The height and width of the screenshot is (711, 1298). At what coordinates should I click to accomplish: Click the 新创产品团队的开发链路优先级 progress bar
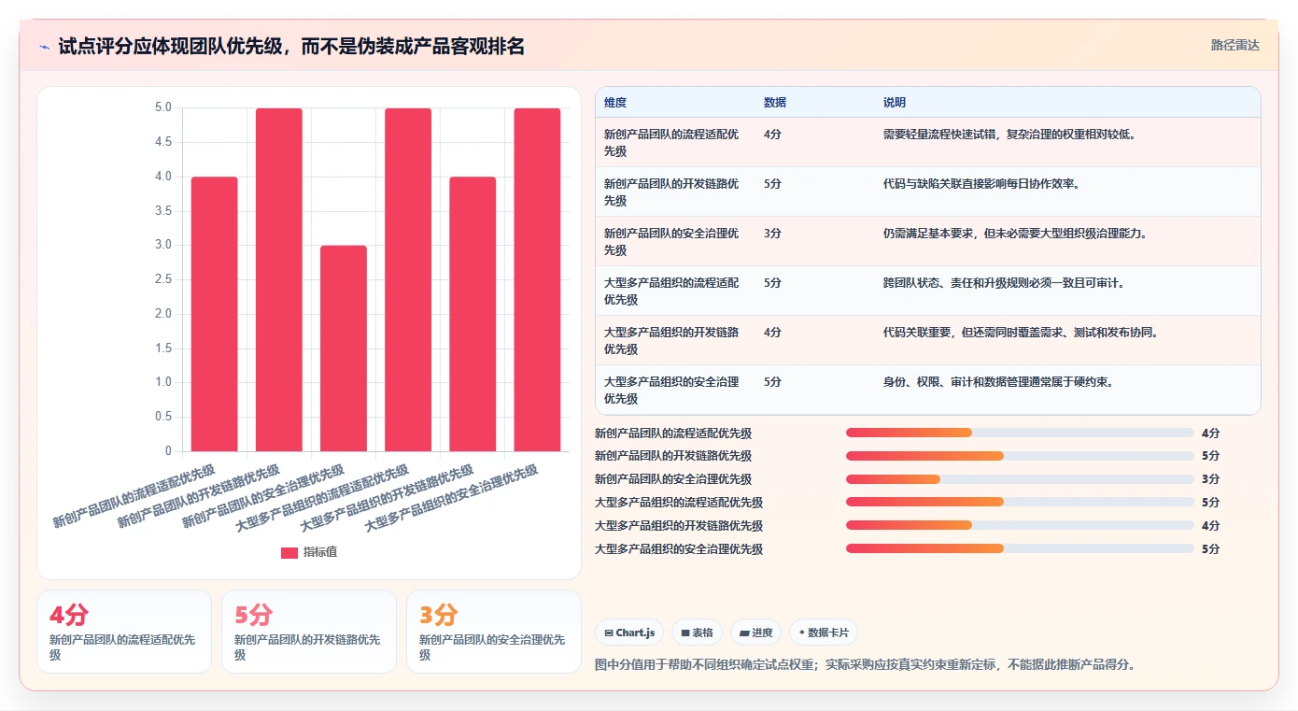[x=1020, y=456]
